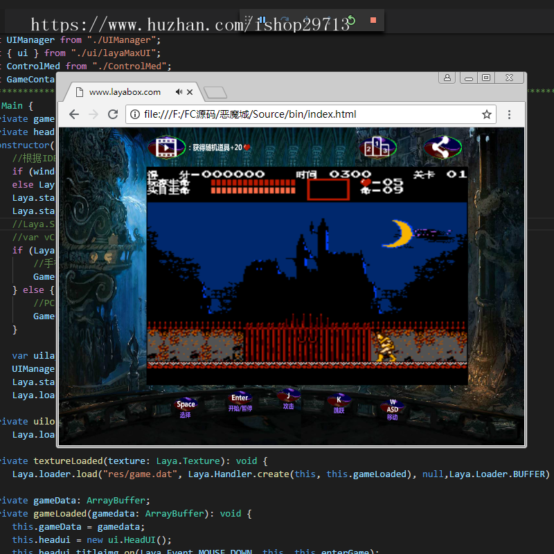Screen dimensions: 554x554
Task: Click the gameLoaded method definition name
Action: [60, 513]
